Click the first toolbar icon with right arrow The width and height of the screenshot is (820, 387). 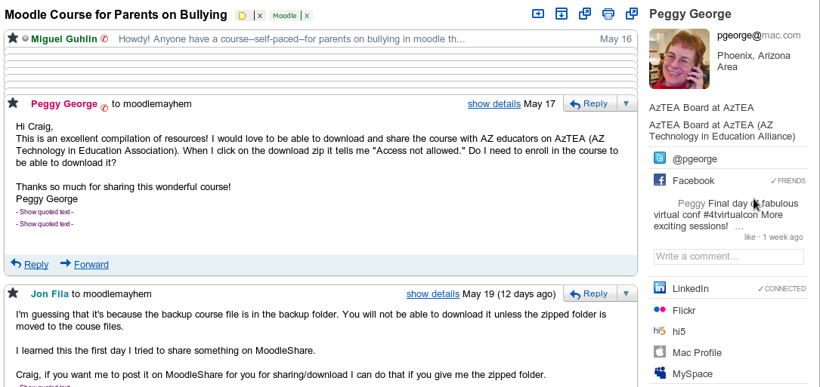[x=538, y=14]
